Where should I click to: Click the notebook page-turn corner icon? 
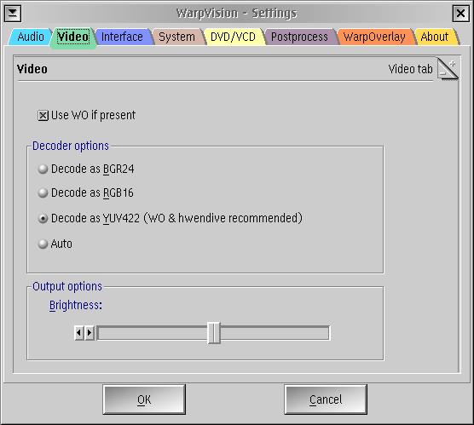[448, 69]
